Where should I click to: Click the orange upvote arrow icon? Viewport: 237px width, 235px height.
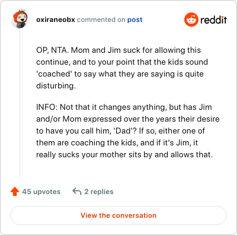click(x=15, y=192)
